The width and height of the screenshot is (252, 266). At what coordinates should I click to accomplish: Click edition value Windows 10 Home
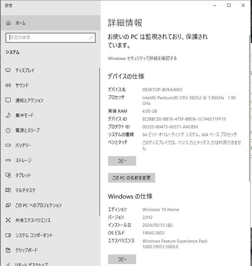coord(161,209)
